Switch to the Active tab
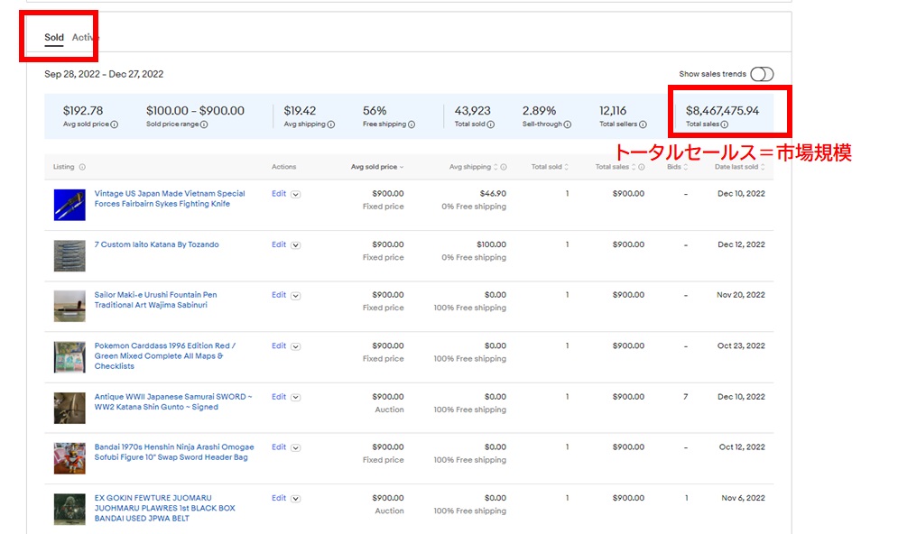 (85, 37)
